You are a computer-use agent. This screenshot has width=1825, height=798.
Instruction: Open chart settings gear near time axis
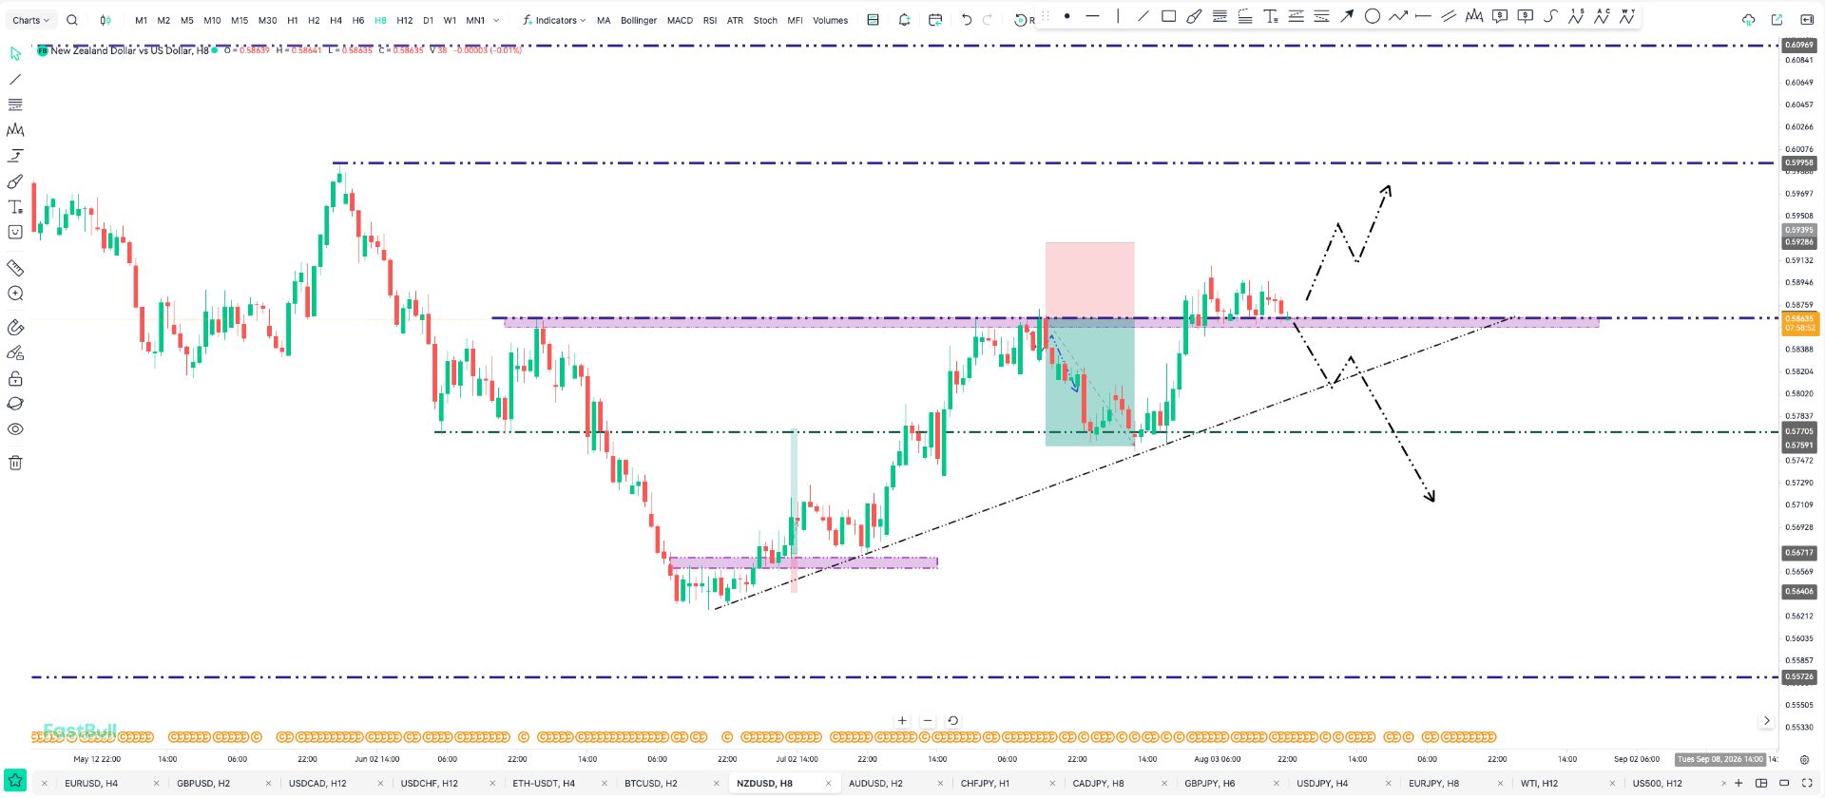coord(1804,760)
